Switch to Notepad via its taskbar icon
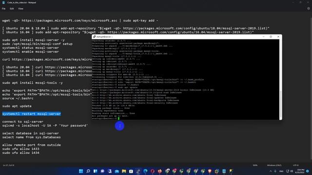This screenshot has width=312, height=175. click(x=224, y=171)
